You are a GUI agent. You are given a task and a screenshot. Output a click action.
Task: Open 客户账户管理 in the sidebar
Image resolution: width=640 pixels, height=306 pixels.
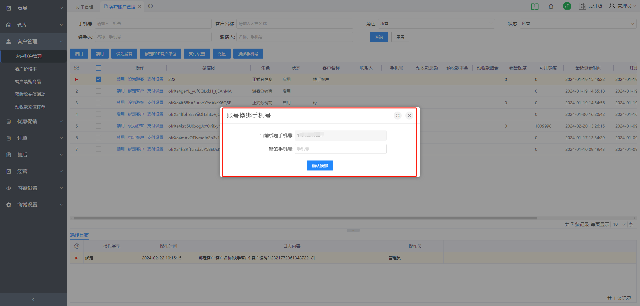pyautogui.click(x=33, y=56)
